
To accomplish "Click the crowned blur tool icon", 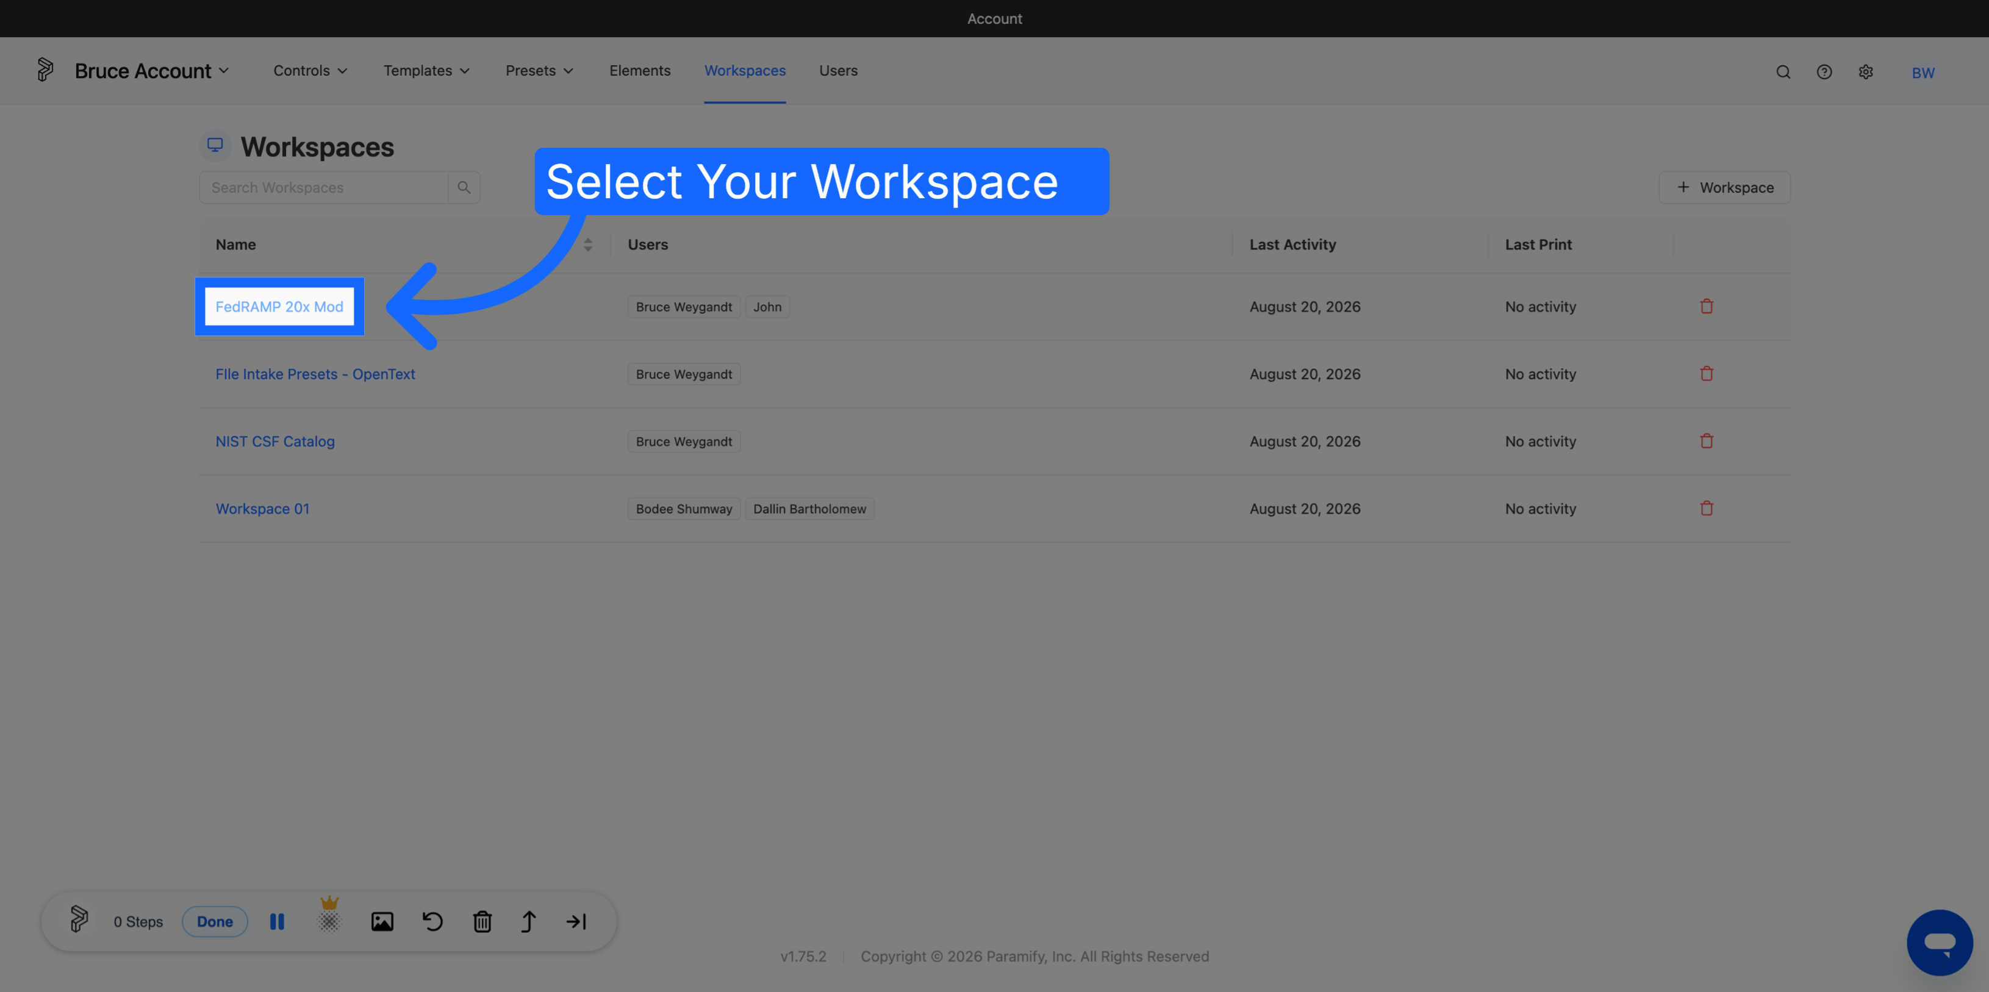I will coord(330,915).
